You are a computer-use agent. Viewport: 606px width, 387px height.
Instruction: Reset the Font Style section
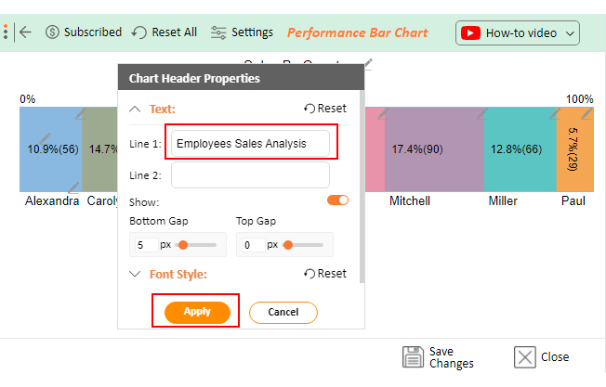(325, 274)
